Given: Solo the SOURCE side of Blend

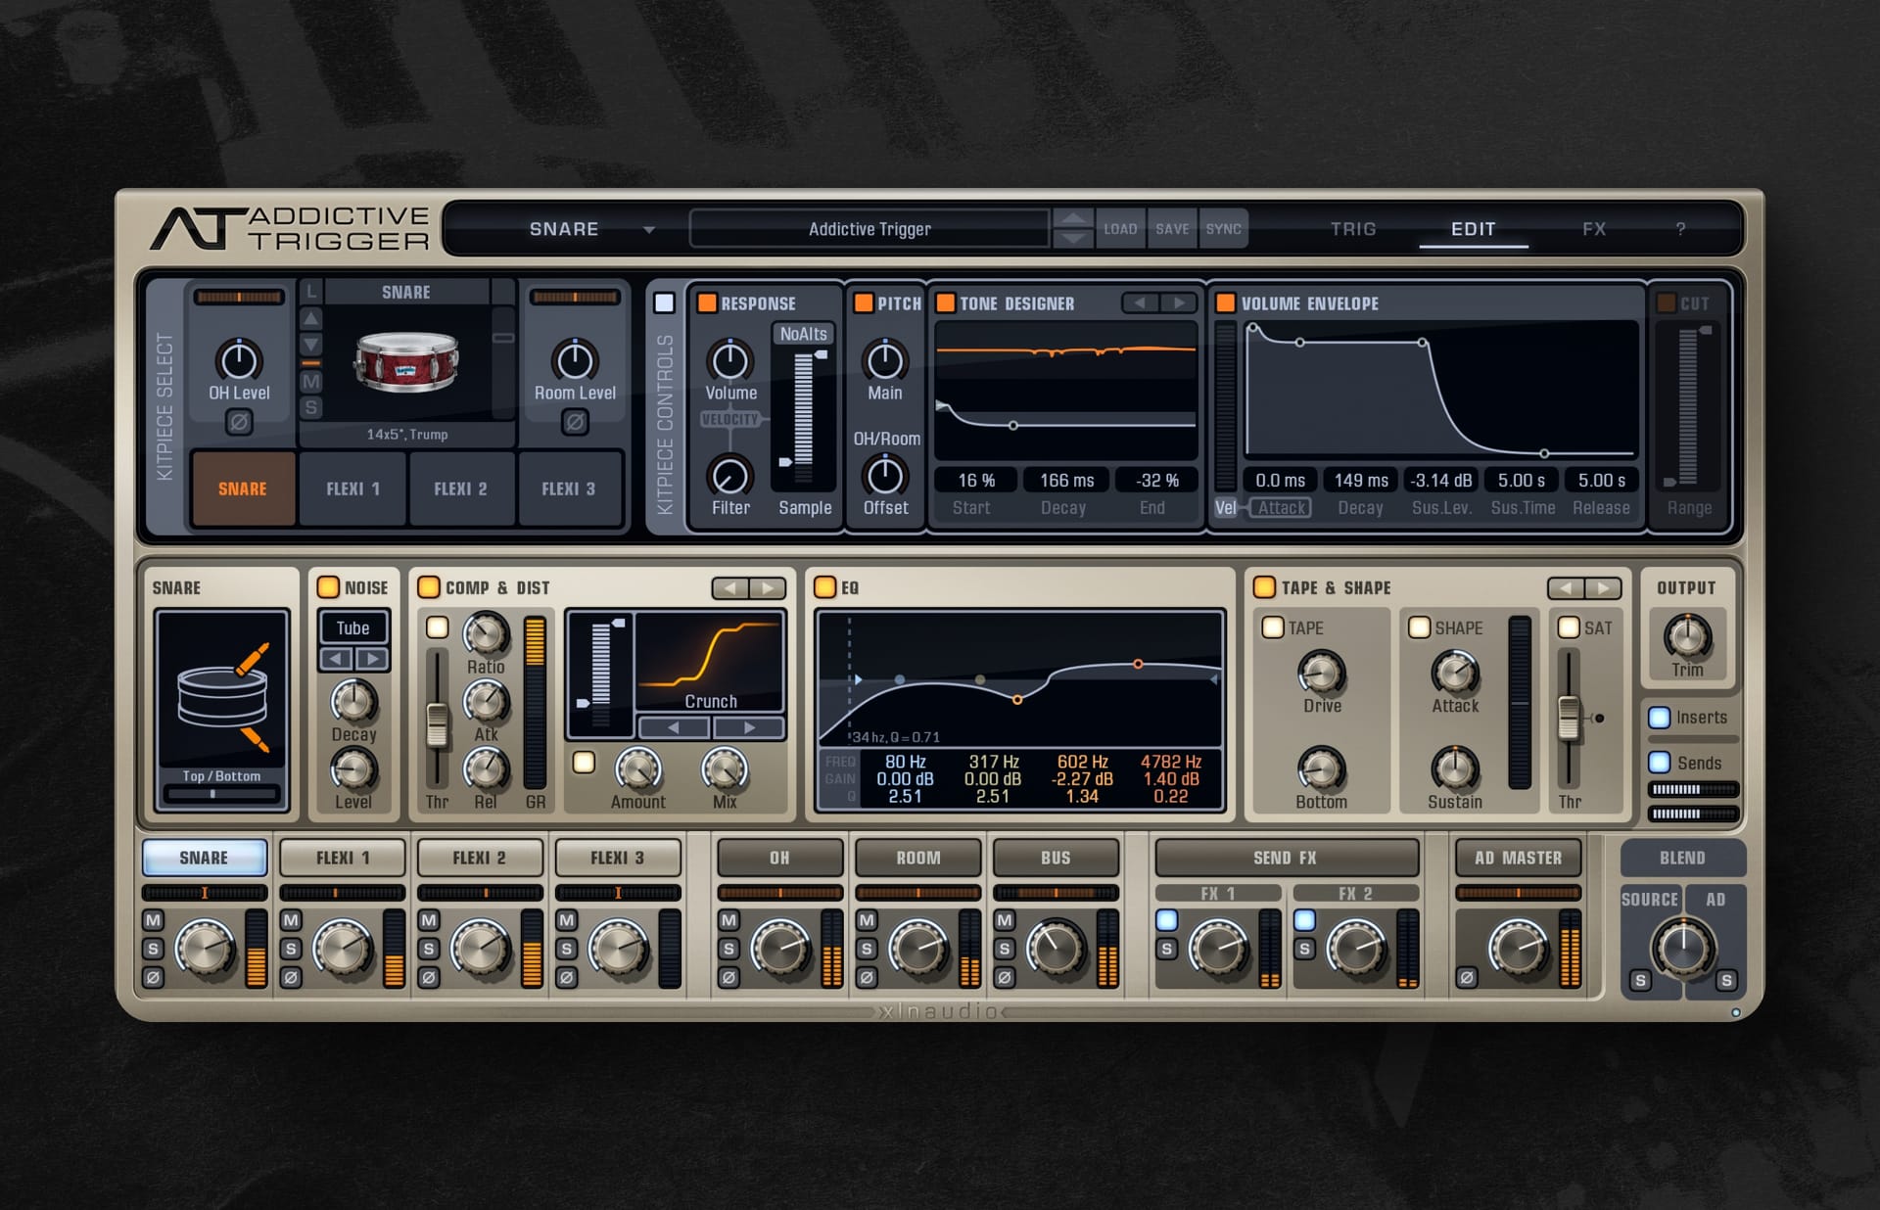Looking at the screenshot, I should coord(1641,980).
